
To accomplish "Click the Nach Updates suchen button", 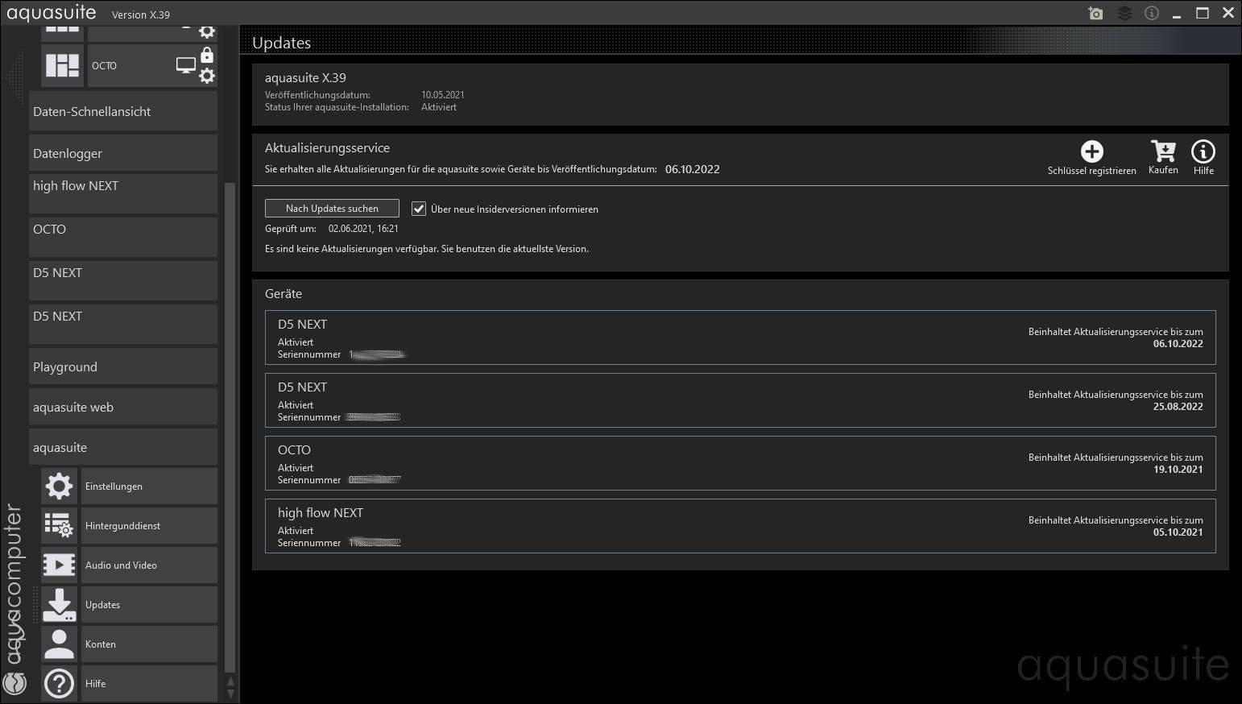I will [332, 209].
